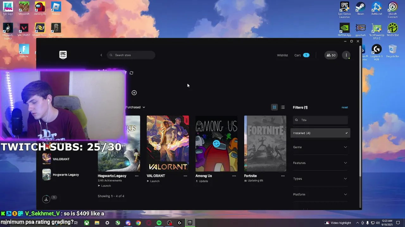Open the more options for VALORANT
Viewport: 405px width, 227px height.
185,176
